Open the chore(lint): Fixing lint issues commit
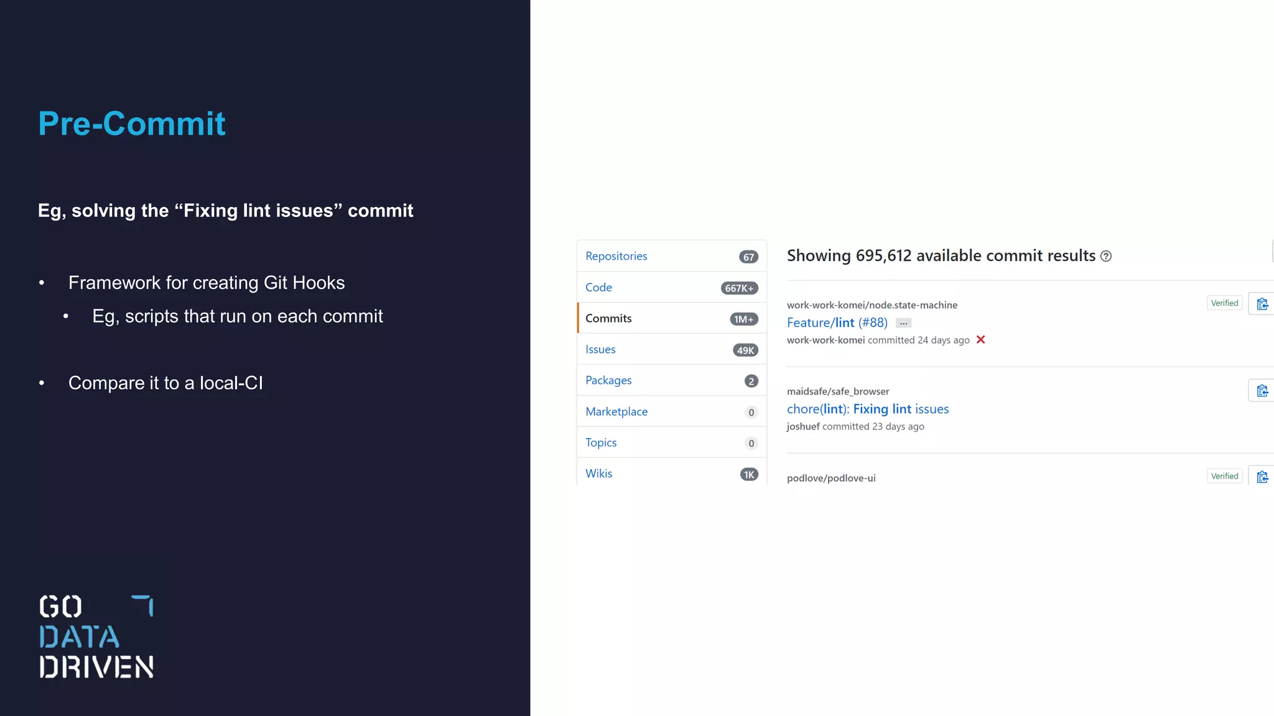This screenshot has height=716, width=1274. [868, 409]
